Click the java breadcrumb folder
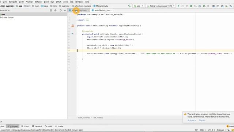Viewport: 234px width, 132px height. coord(45,6)
